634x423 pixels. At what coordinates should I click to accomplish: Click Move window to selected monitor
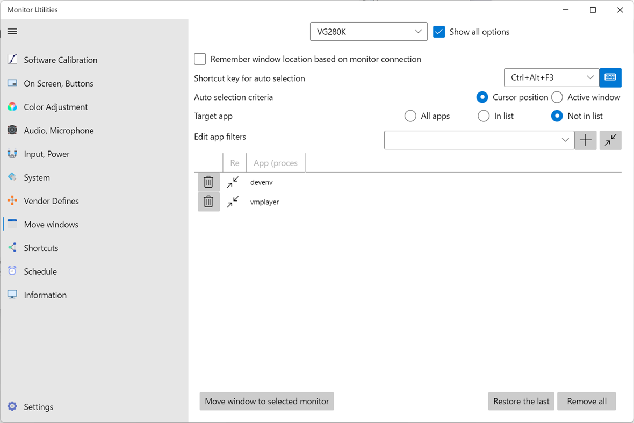pyautogui.click(x=266, y=401)
